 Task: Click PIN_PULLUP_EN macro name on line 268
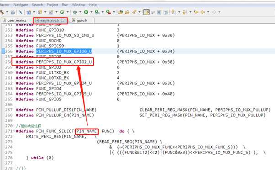click(53, 115)
